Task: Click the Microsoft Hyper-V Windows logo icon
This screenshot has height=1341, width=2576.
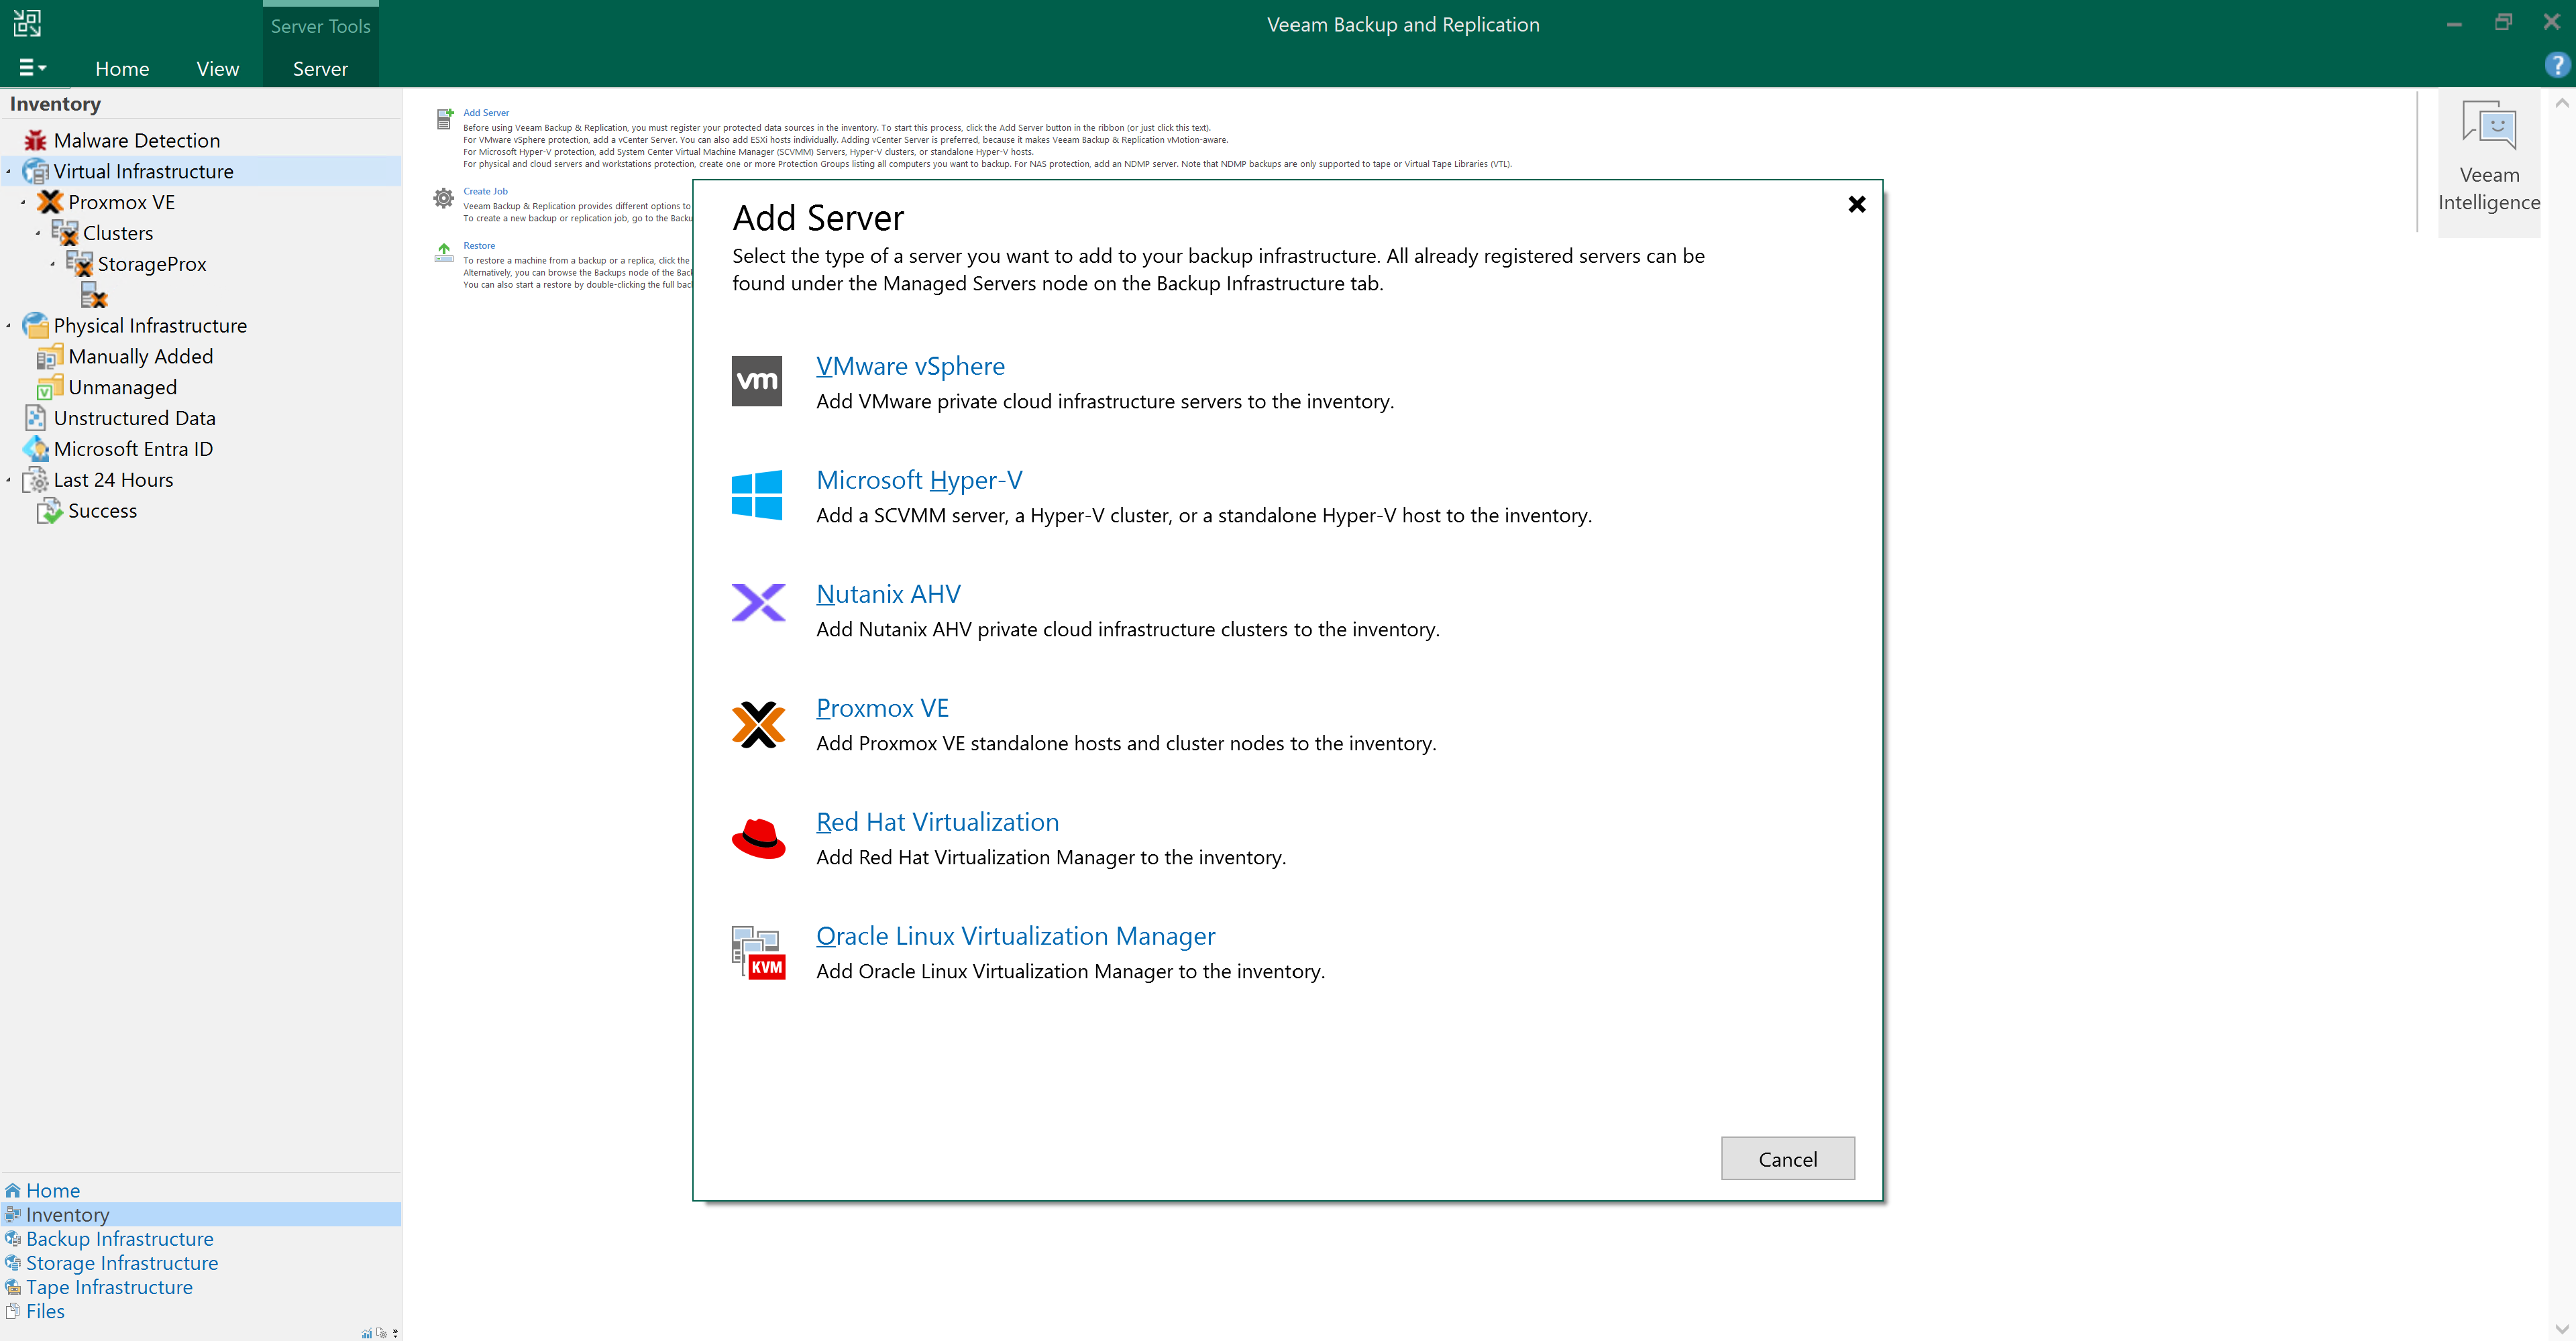Action: [756, 495]
